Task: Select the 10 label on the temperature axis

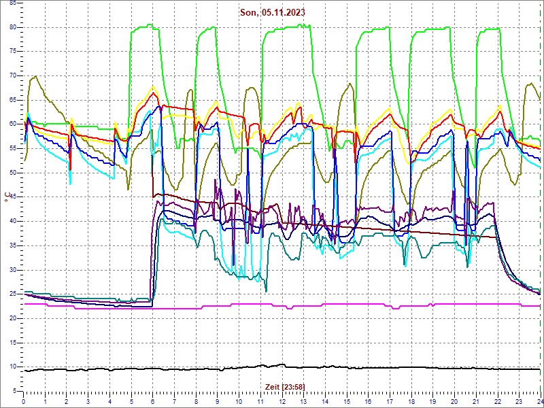Action: click(12, 367)
